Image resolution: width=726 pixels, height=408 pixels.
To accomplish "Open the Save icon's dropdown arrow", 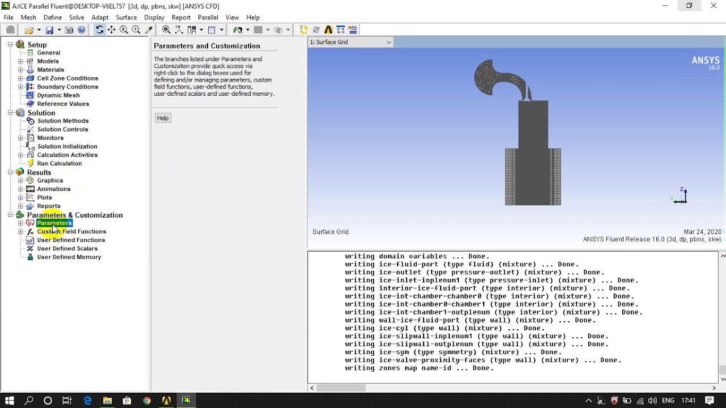I will pos(58,30).
